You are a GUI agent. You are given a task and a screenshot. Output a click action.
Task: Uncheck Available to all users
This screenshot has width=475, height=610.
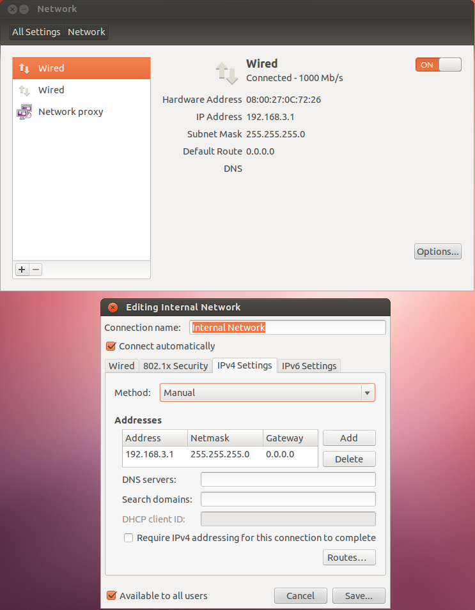pos(112,595)
